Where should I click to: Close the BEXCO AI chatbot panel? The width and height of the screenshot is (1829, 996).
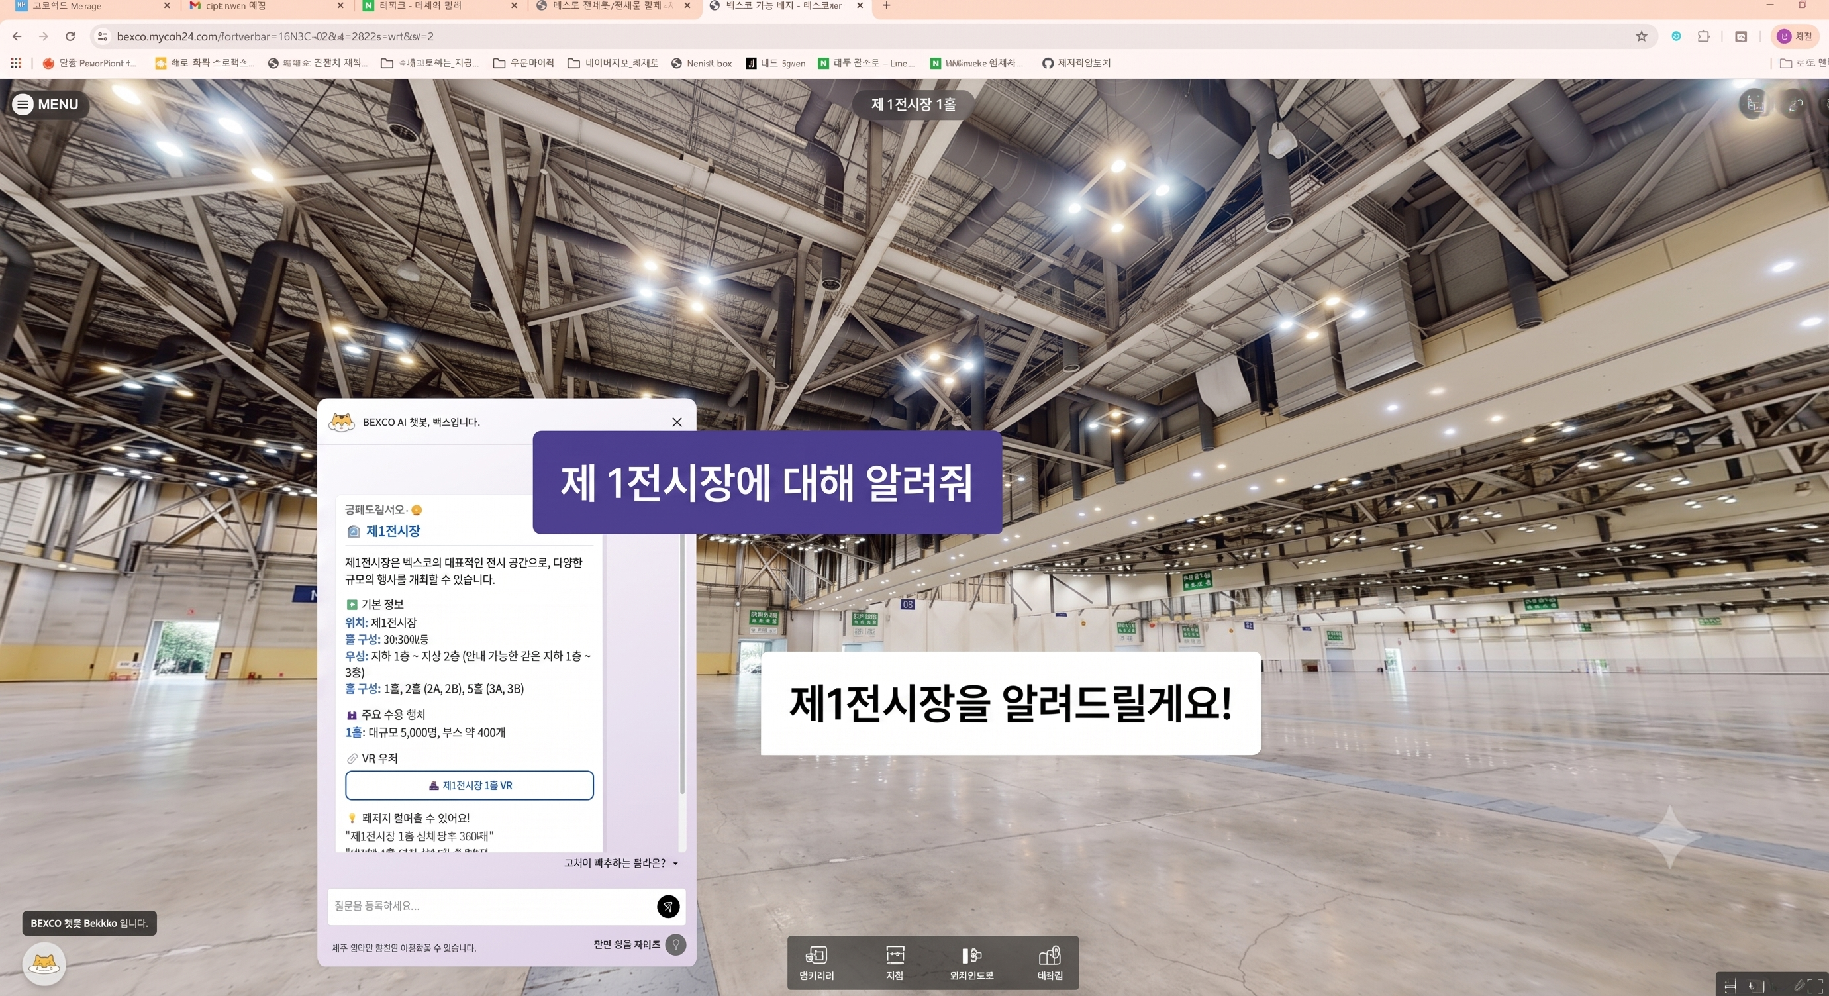click(677, 422)
